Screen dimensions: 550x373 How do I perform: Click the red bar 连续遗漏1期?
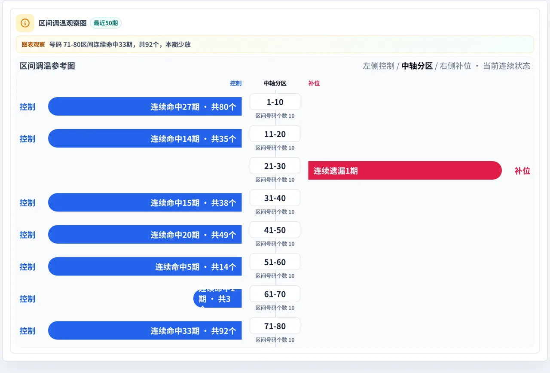point(405,171)
